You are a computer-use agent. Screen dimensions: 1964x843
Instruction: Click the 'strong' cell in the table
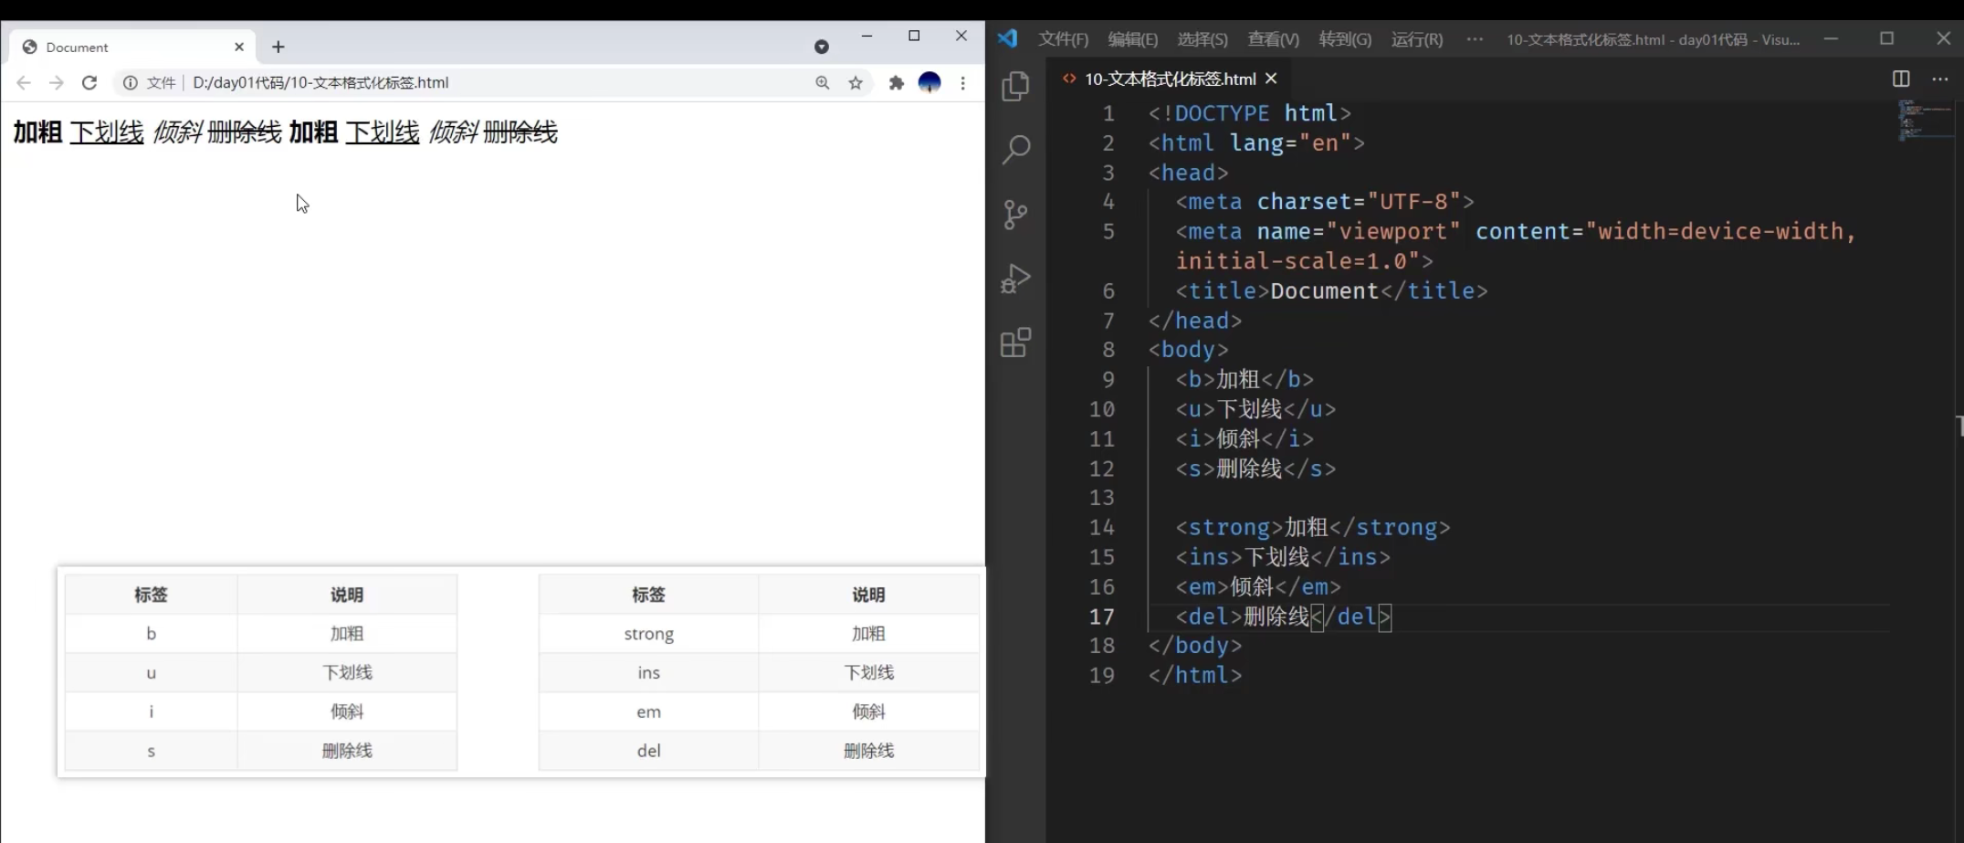(x=649, y=634)
